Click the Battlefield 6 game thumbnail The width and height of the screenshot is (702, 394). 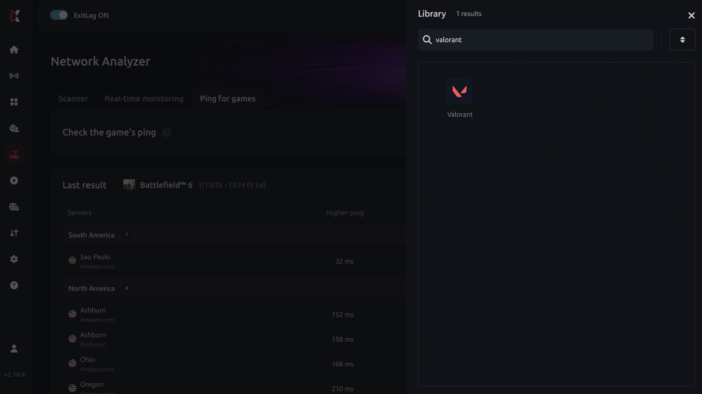tap(129, 185)
